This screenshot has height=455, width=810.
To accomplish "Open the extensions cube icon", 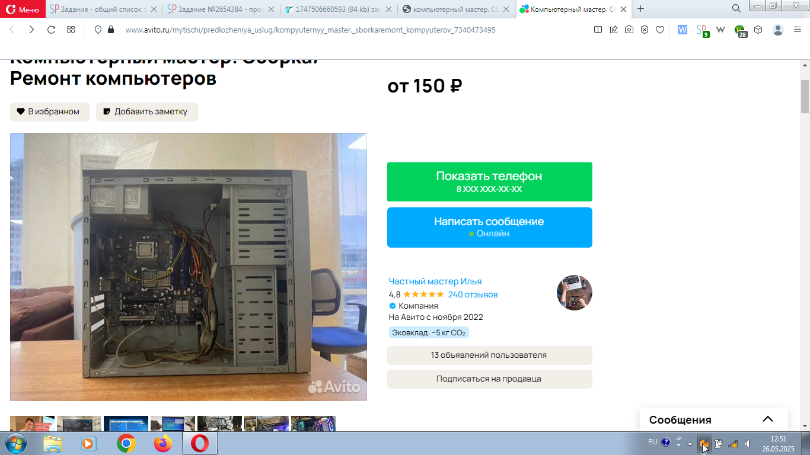I will (x=758, y=30).
